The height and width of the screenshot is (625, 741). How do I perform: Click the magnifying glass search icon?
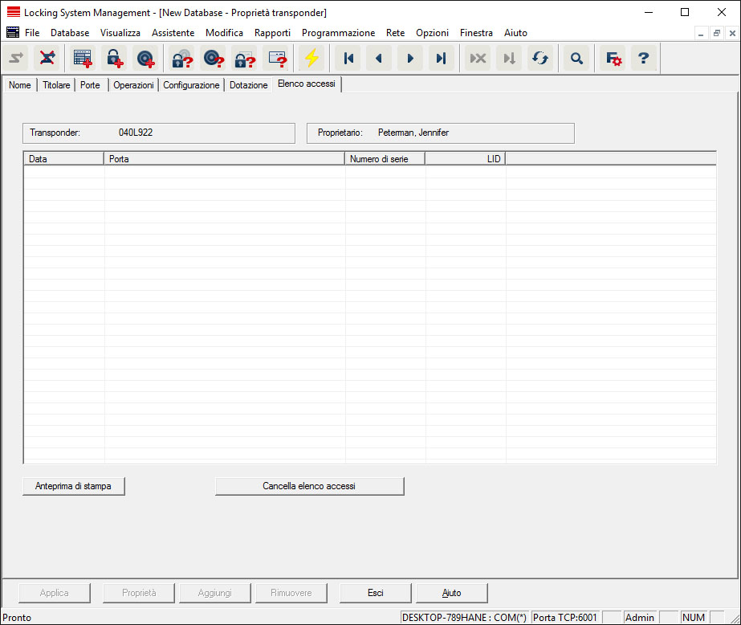(576, 59)
